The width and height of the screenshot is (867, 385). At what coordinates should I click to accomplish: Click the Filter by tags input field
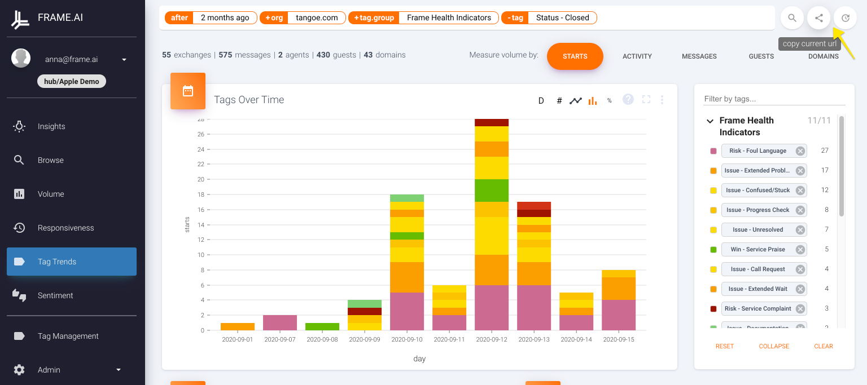(774, 99)
